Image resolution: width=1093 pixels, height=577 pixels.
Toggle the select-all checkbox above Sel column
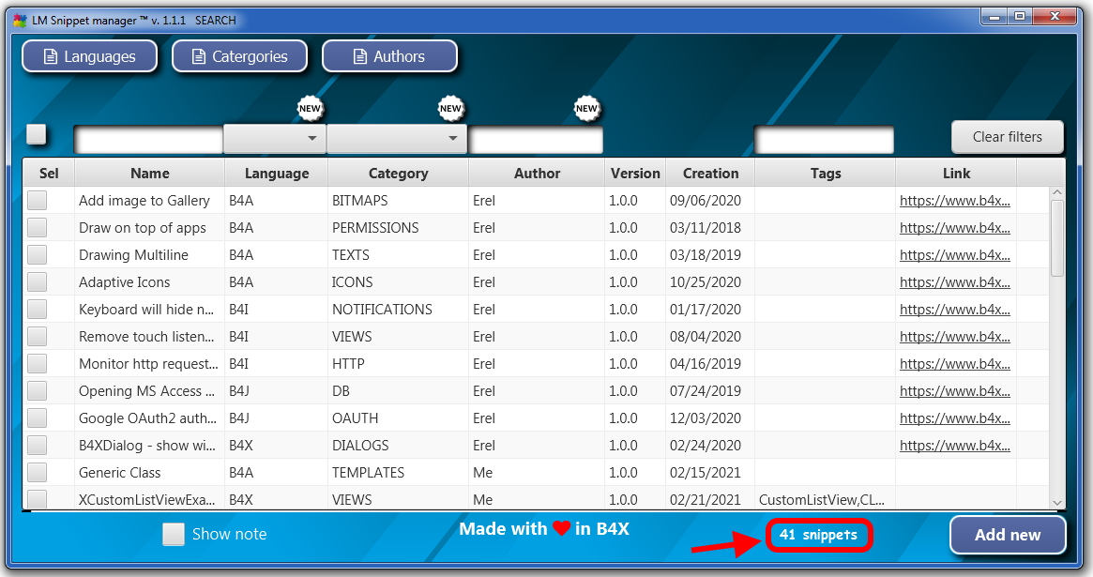coord(37,134)
